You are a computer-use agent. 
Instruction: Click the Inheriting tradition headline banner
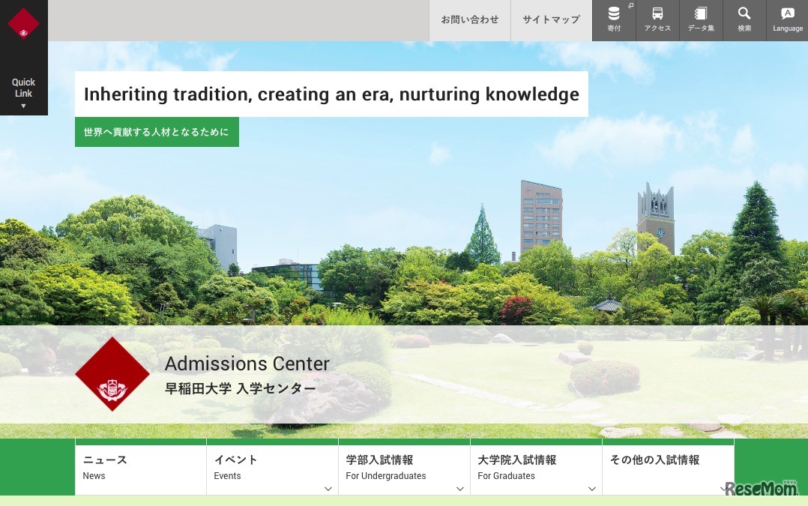(331, 94)
